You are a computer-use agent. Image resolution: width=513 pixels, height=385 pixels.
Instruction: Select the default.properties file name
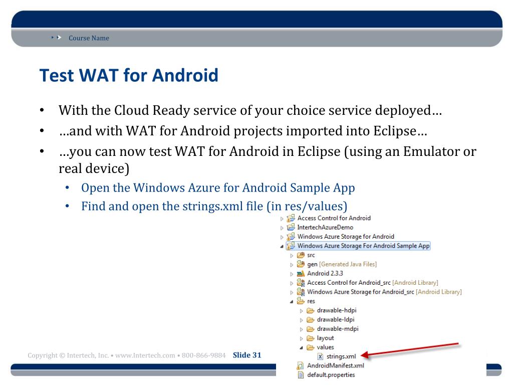331,375
